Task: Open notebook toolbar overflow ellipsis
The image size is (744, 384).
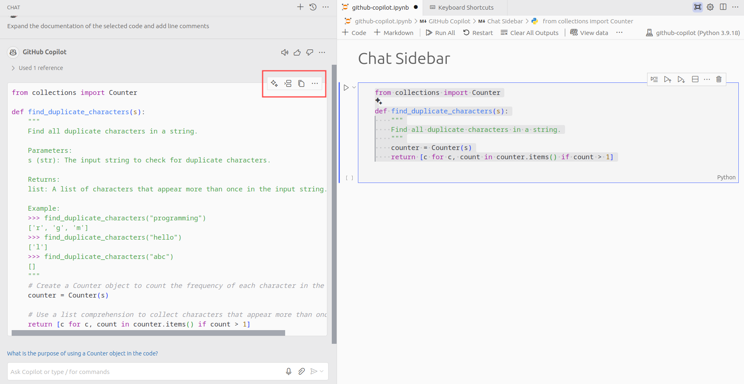Action: click(x=619, y=33)
